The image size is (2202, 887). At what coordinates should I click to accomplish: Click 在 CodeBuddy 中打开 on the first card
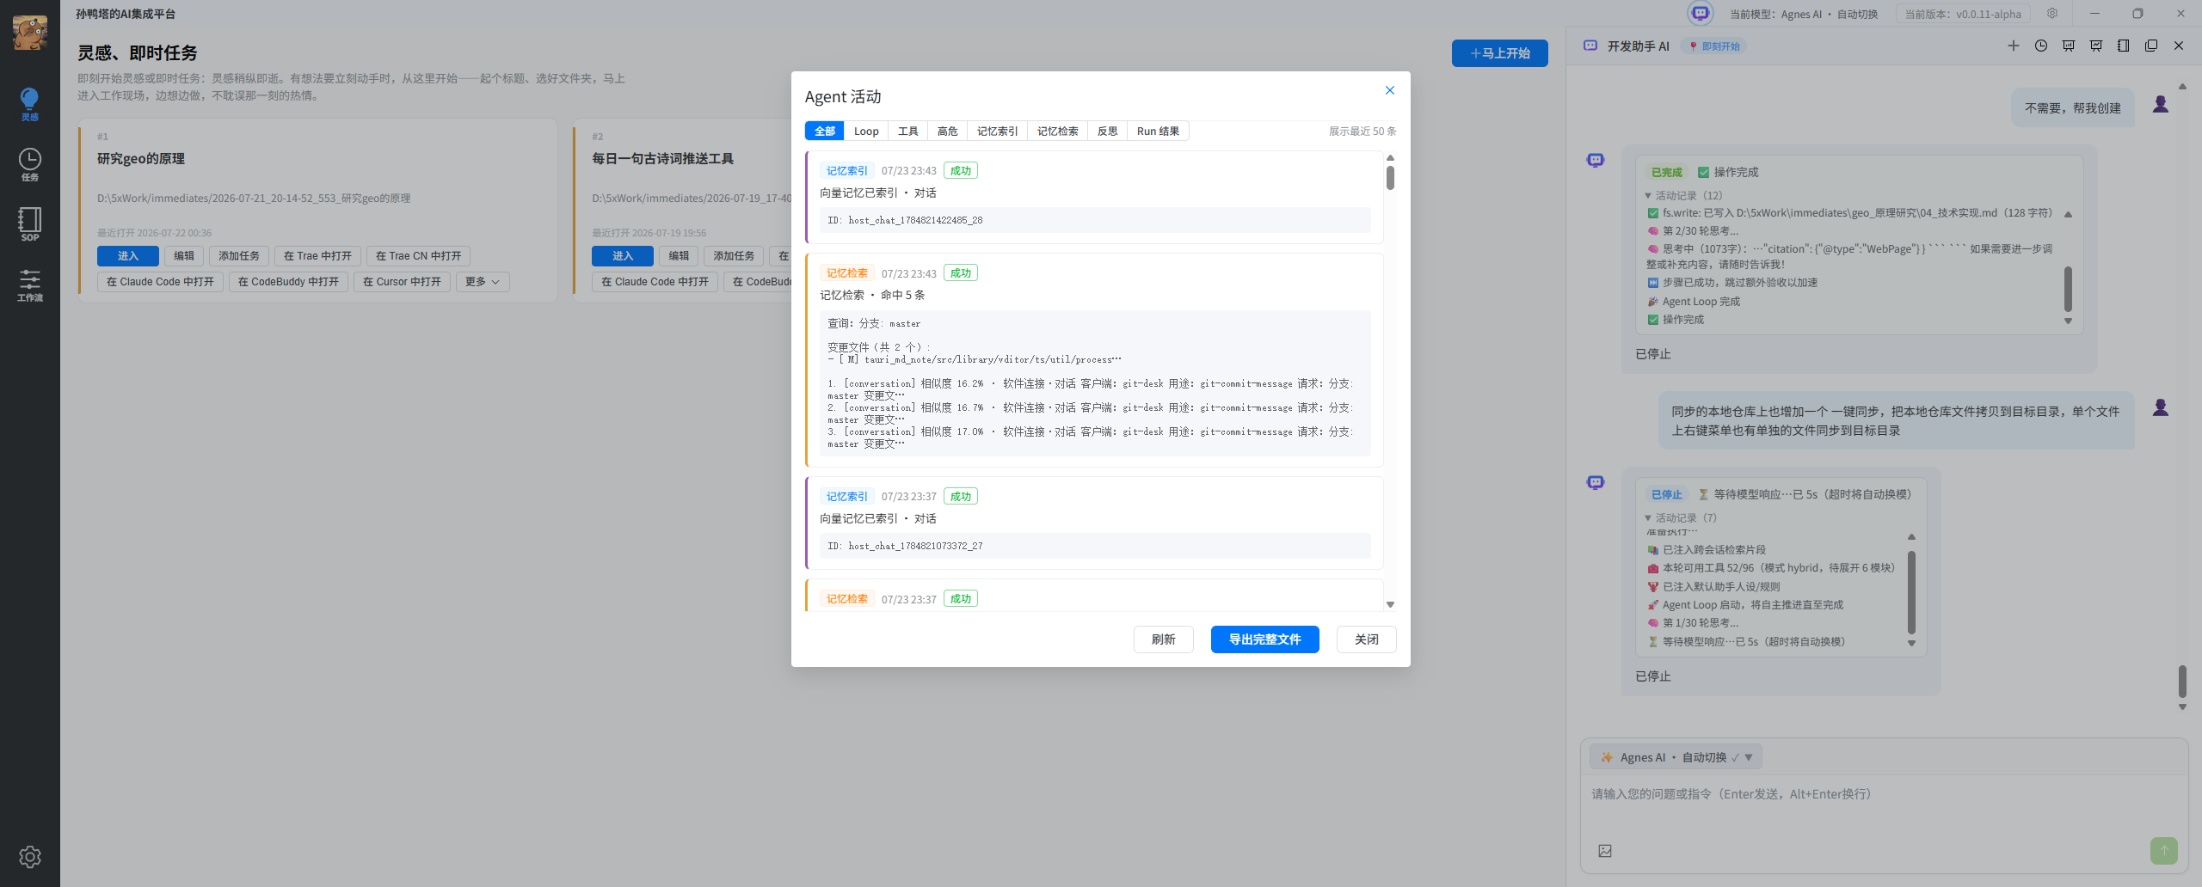point(289,282)
